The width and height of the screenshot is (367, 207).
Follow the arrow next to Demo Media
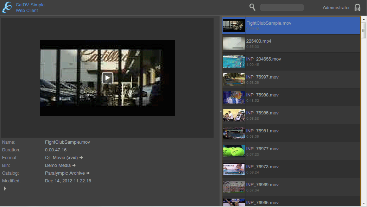click(x=74, y=165)
